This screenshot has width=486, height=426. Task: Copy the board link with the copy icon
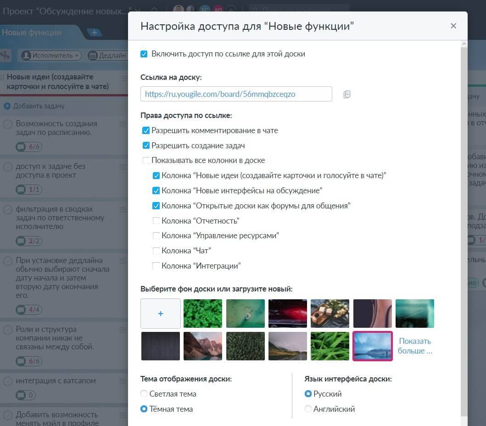tap(347, 94)
